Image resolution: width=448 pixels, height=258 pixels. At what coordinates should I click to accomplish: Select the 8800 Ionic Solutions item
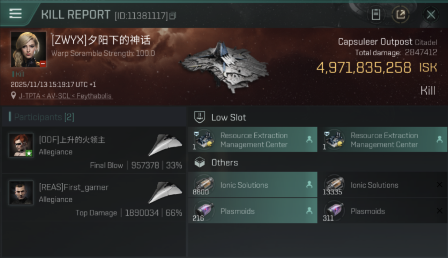pyautogui.click(x=253, y=185)
